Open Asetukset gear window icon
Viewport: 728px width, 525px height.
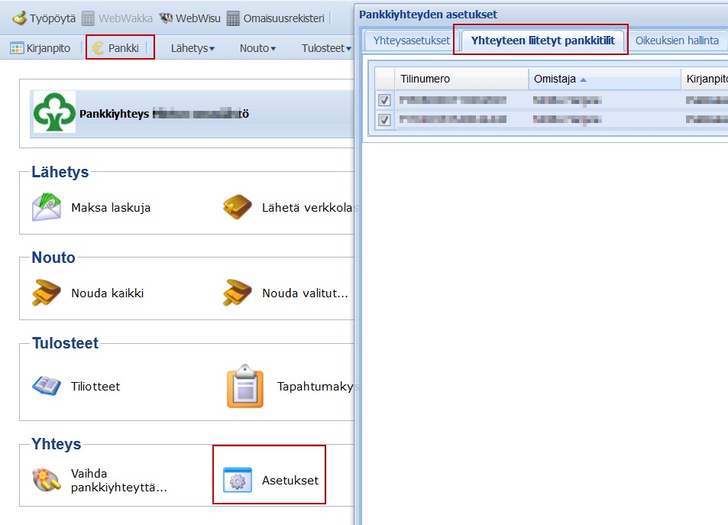pyautogui.click(x=237, y=480)
